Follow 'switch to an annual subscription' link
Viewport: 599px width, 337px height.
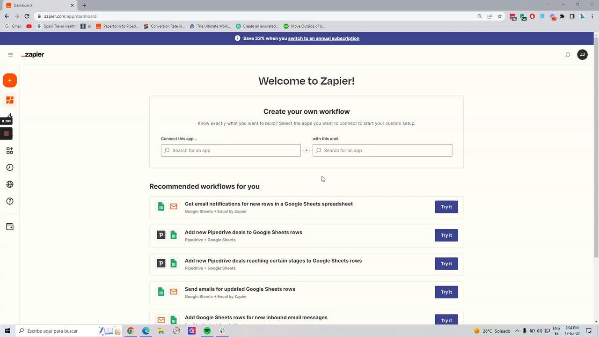pos(324,38)
